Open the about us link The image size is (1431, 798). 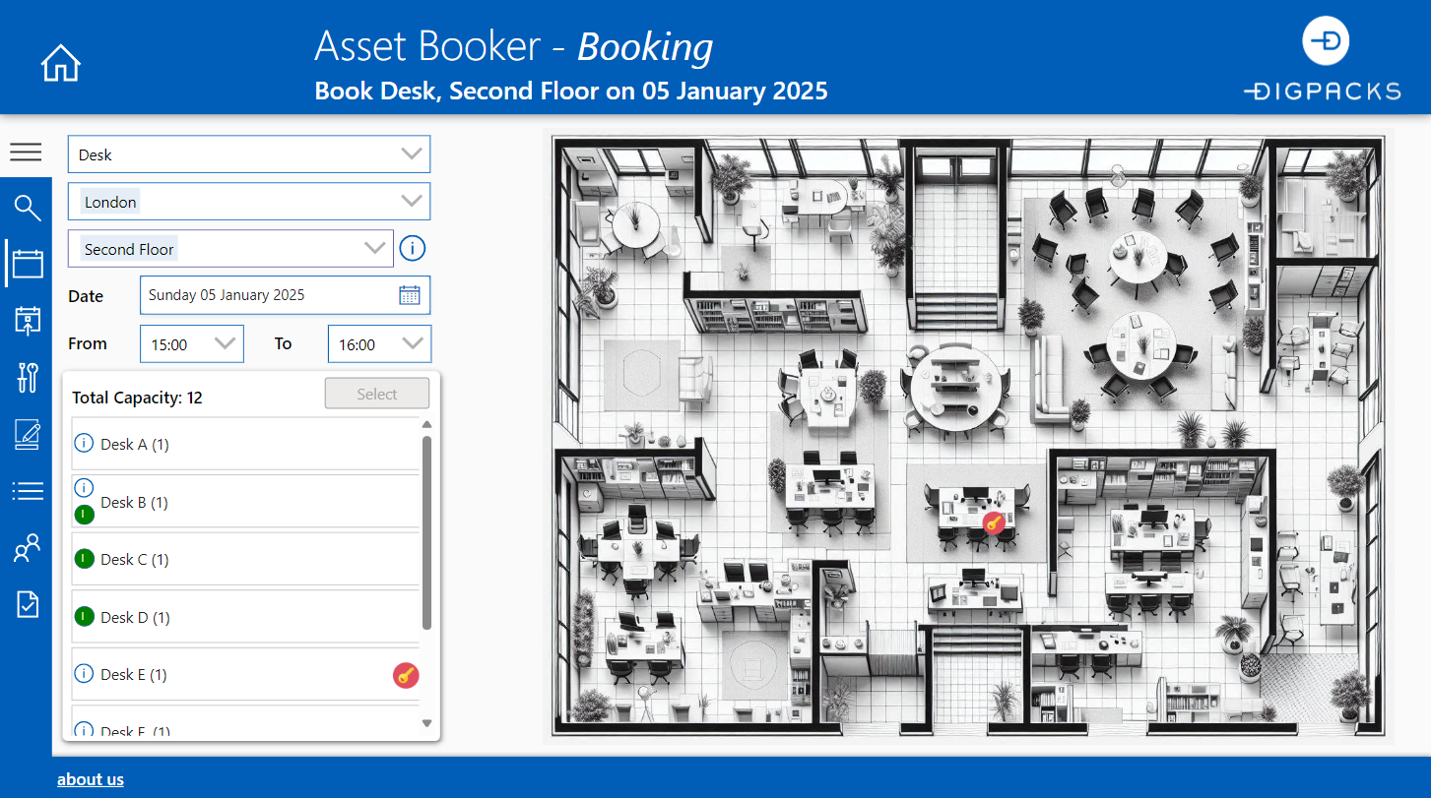[91, 779]
